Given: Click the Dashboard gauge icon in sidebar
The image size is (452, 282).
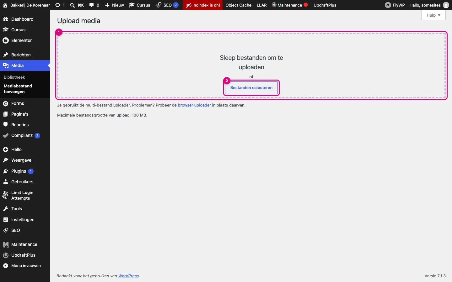Looking at the screenshot, I should click(x=6, y=19).
